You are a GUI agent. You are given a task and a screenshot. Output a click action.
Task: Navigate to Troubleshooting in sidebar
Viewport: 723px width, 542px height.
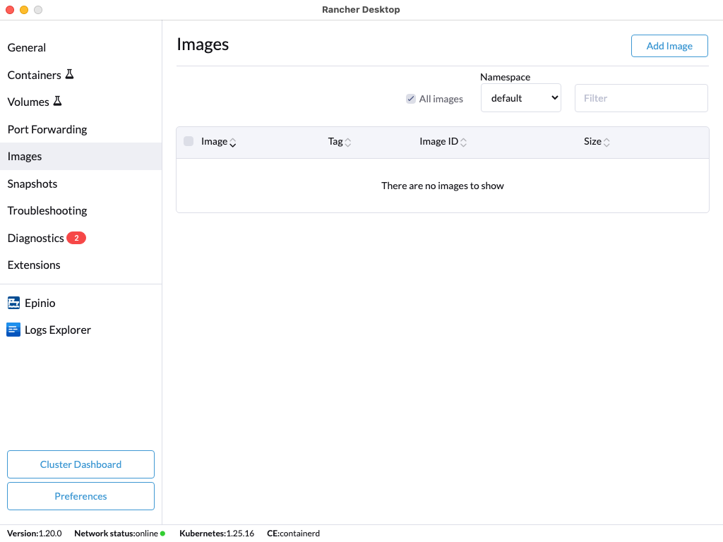click(x=47, y=210)
